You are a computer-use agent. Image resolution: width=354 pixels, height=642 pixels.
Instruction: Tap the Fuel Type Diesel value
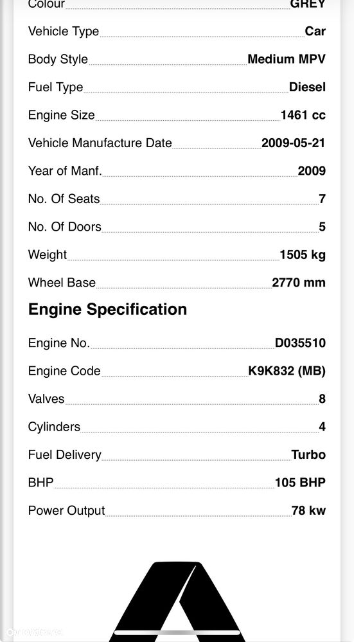coord(307,87)
